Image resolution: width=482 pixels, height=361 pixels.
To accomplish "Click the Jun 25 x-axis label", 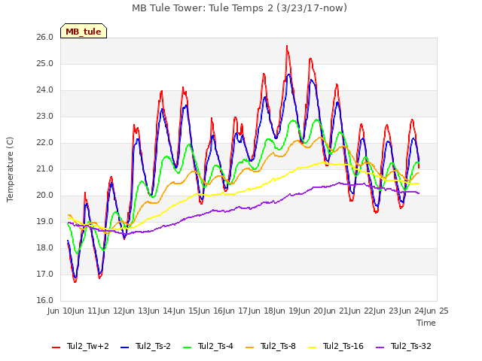I will click(x=437, y=311).
